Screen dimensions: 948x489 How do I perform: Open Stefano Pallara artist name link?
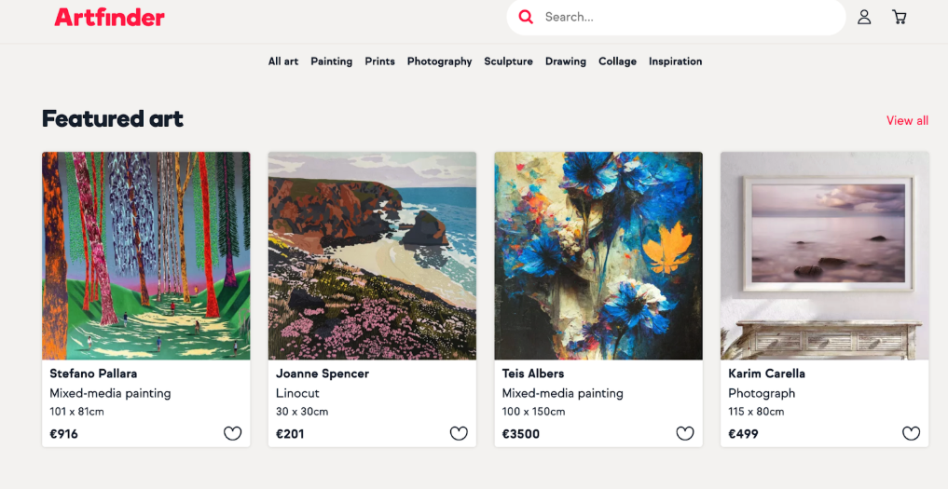coord(93,374)
